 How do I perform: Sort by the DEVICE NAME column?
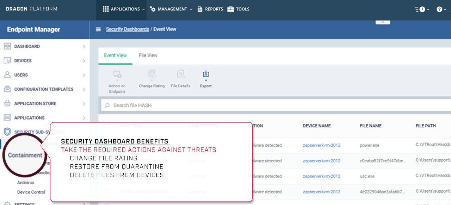click(317, 126)
